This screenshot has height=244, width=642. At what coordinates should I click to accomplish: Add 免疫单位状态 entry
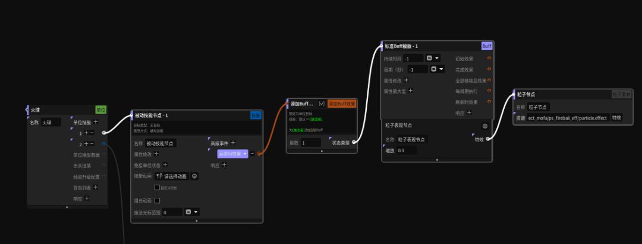165,165
